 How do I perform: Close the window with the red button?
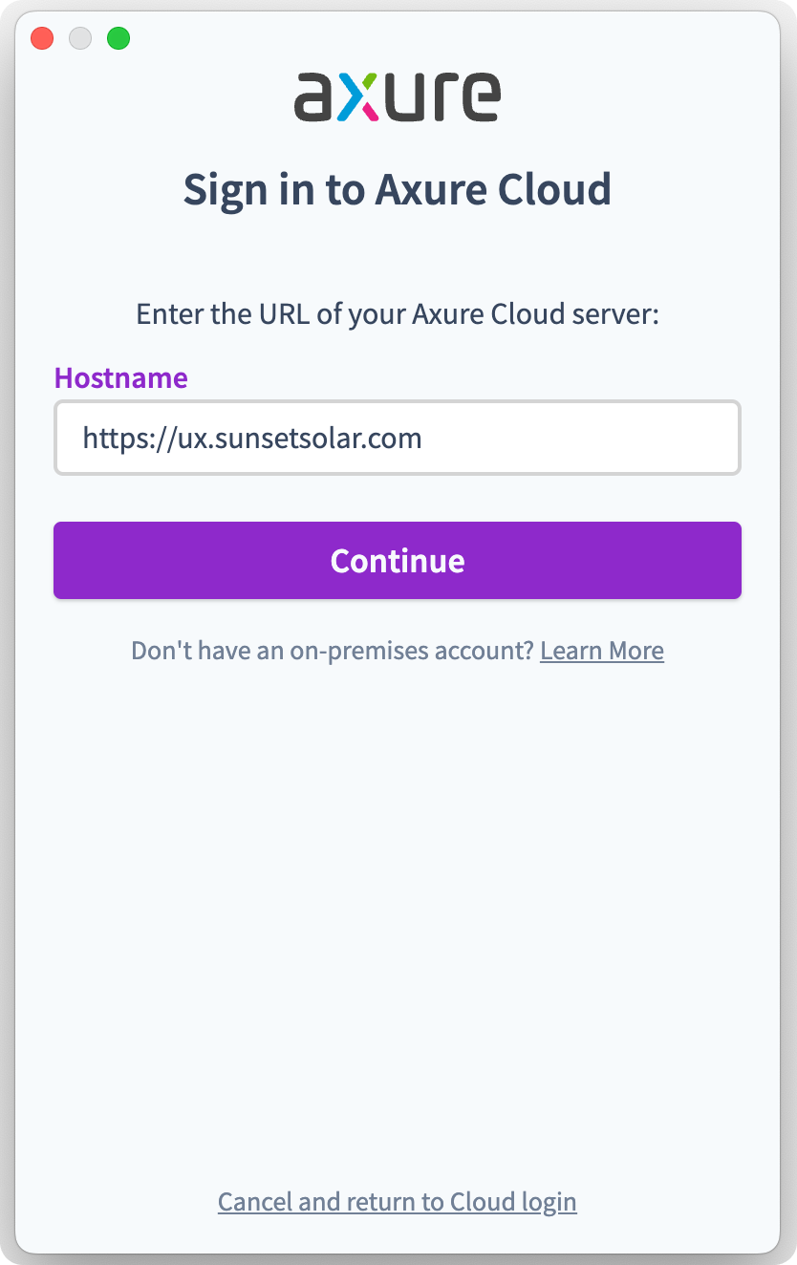[42, 39]
